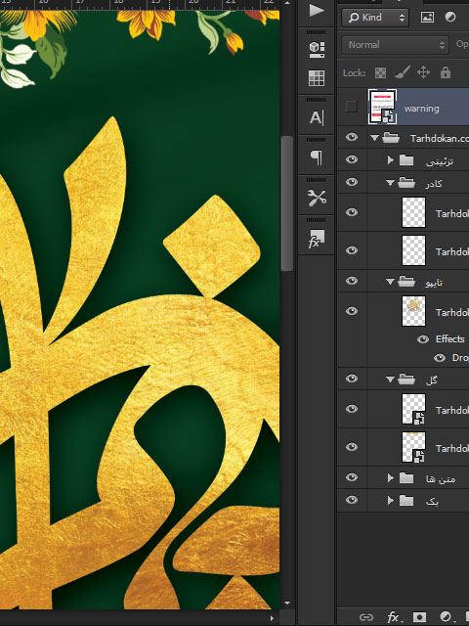The height and width of the screenshot is (626, 469).
Task: Open the Tool Presets wrench icon
Action: pos(317,198)
